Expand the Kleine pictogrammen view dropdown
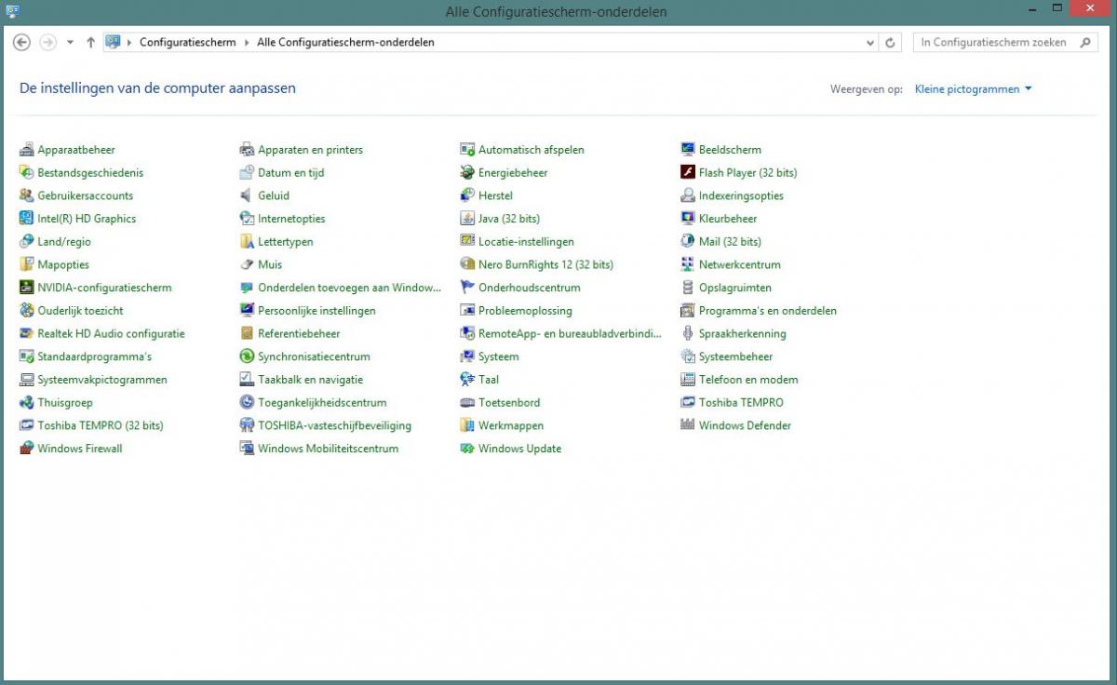This screenshot has width=1117, height=685. coord(974,89)
